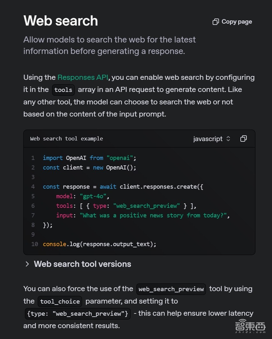Click the {type: "web_search_preview"} code snippet
Screen dimensions: 272x339
[x=78, y=313]
